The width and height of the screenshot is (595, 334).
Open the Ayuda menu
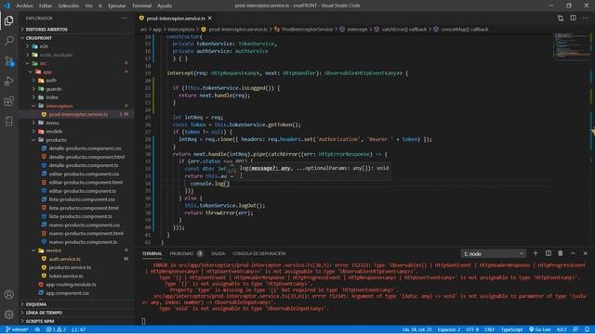(x=165, y=6)
